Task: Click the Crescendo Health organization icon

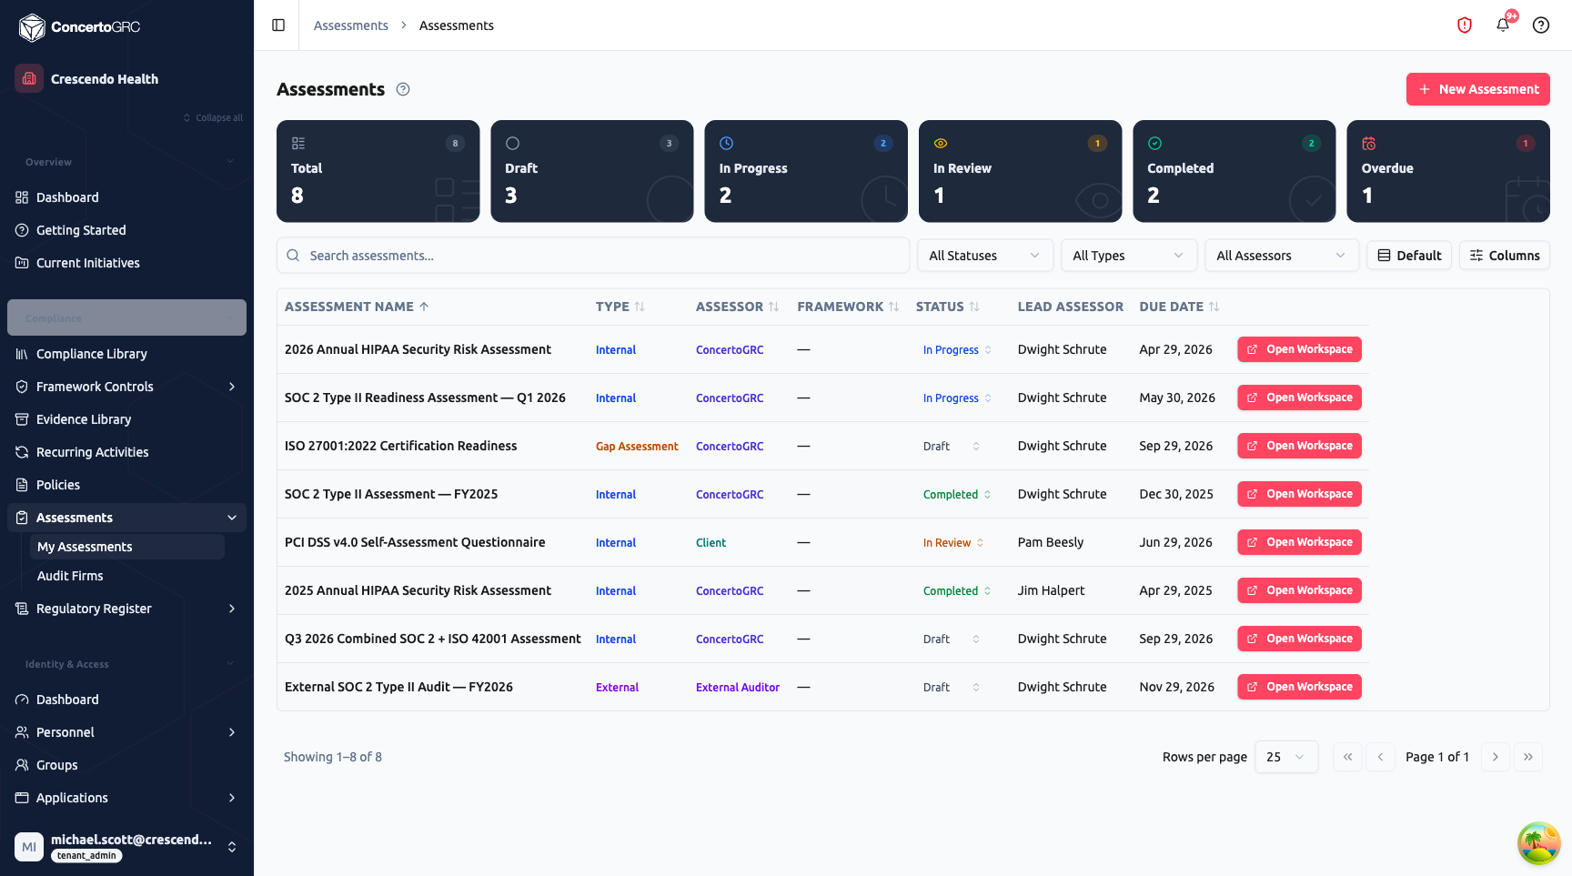Action: tap(29, 78)
